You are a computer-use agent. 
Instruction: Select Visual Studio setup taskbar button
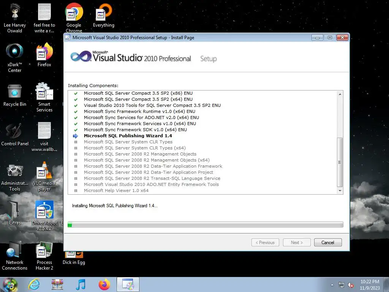[128, 284]
